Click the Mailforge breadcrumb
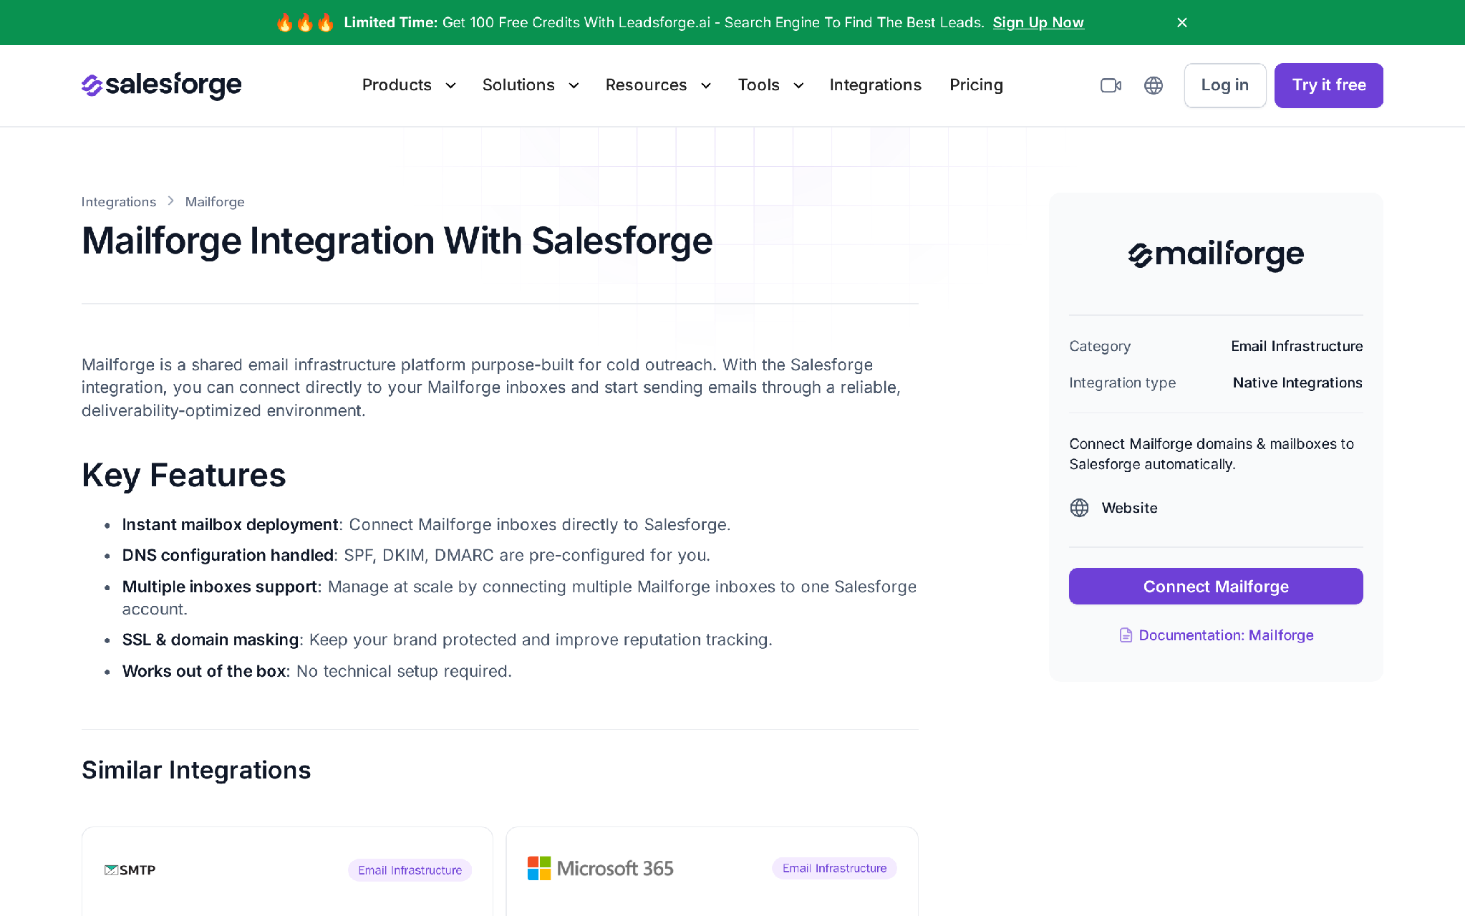Image resolution: width=1465 pixels, height=916 pixels. pyautogui.click(x=215, y=202)
